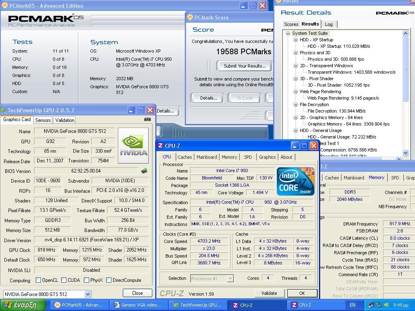The height and width of the screenshot is (311, 415).
Task: Click the PCMark05 title bar orange icon
Action: click(5, 6)
